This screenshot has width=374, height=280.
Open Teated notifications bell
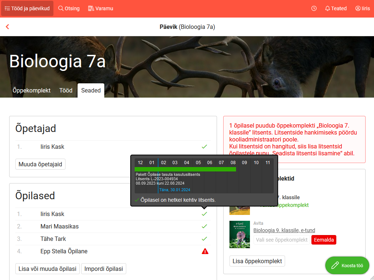(x=336, y=8)
